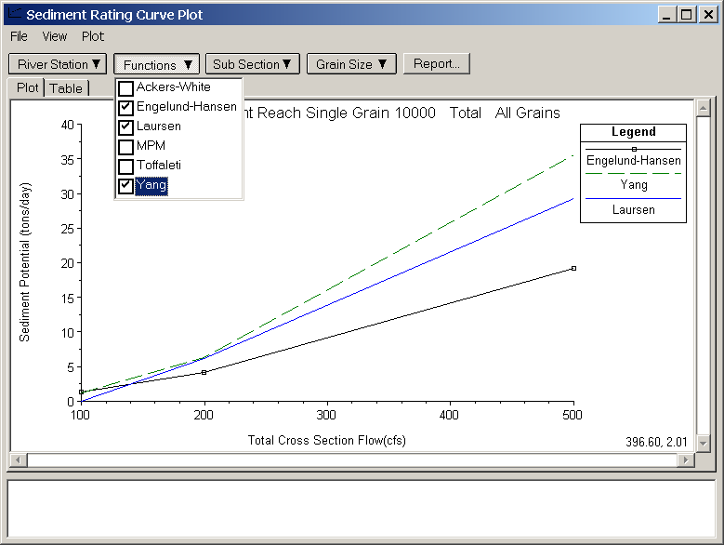Enable the Toffaleti function checkbox
The image size is (724, 545).
pos(126,166)
